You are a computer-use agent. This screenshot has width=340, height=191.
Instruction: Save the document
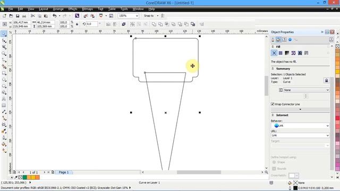coord(18,16)
